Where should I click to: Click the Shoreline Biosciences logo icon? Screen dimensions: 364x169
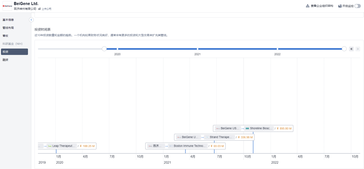[247, 129]
